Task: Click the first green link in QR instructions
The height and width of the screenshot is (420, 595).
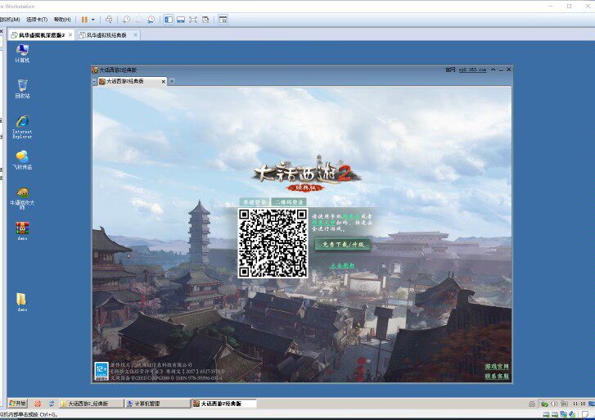Action: 351,216
